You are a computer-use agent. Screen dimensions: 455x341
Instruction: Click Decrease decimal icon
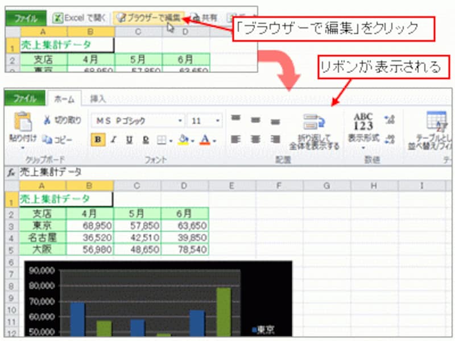pos(390,139)
